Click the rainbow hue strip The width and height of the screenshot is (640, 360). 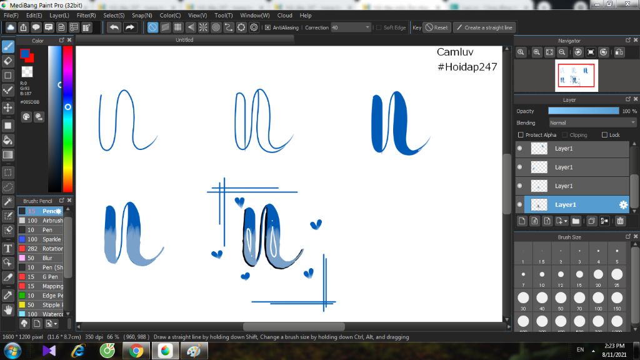pyautogui.click(x=67, y=118)
